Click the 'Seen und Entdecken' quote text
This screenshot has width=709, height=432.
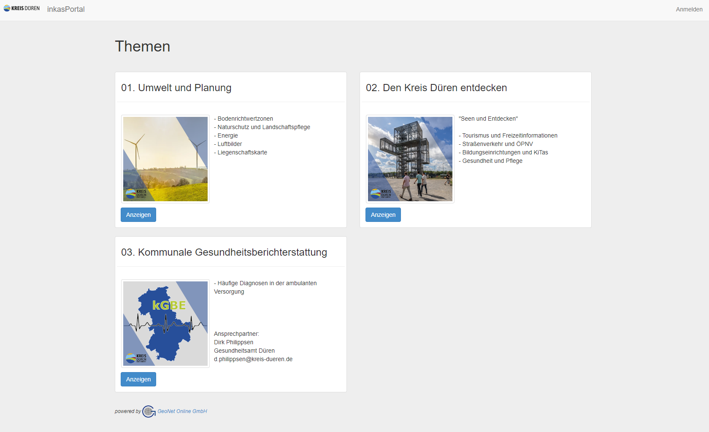(488, 119)
